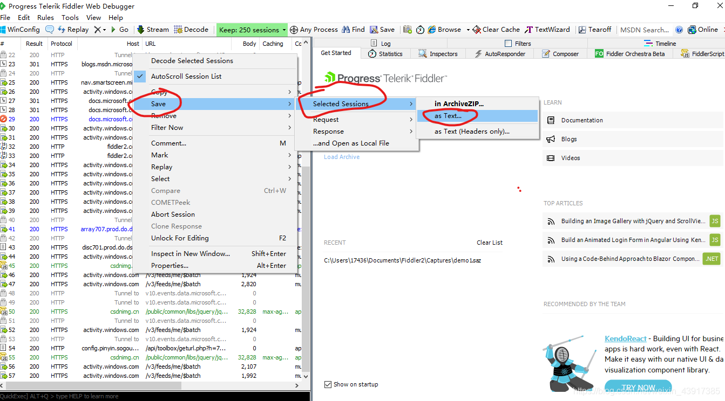Open the TextWizard tool
This screenshot has height=401, width=725.
[x=547, y=30]
